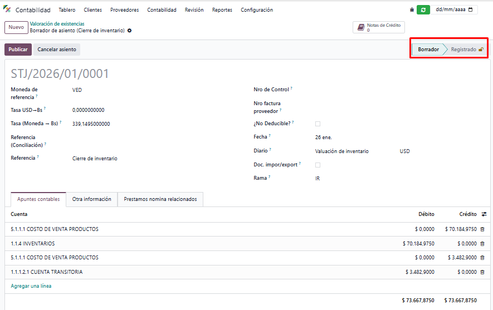
Task: Open the Notas de Crédito stat button
Action: coord(379,27)
